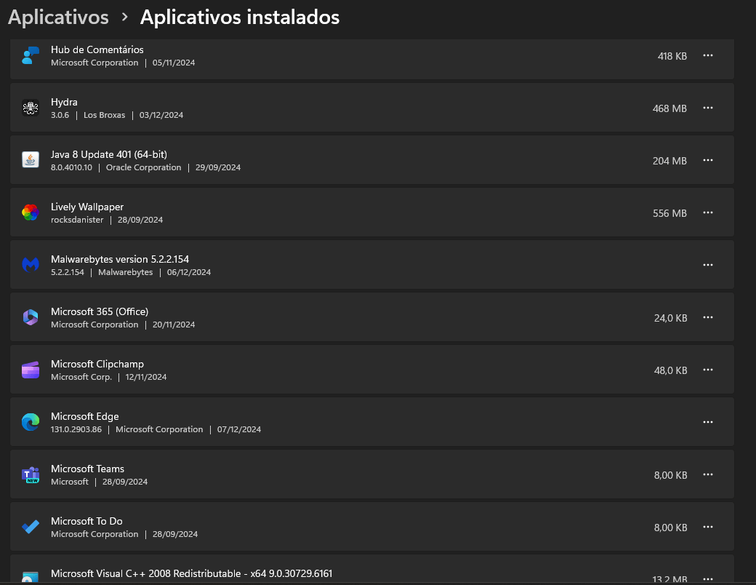
Task: Open the three-dot menu for Microsoft Edge
Action: [x=708, y=422]
